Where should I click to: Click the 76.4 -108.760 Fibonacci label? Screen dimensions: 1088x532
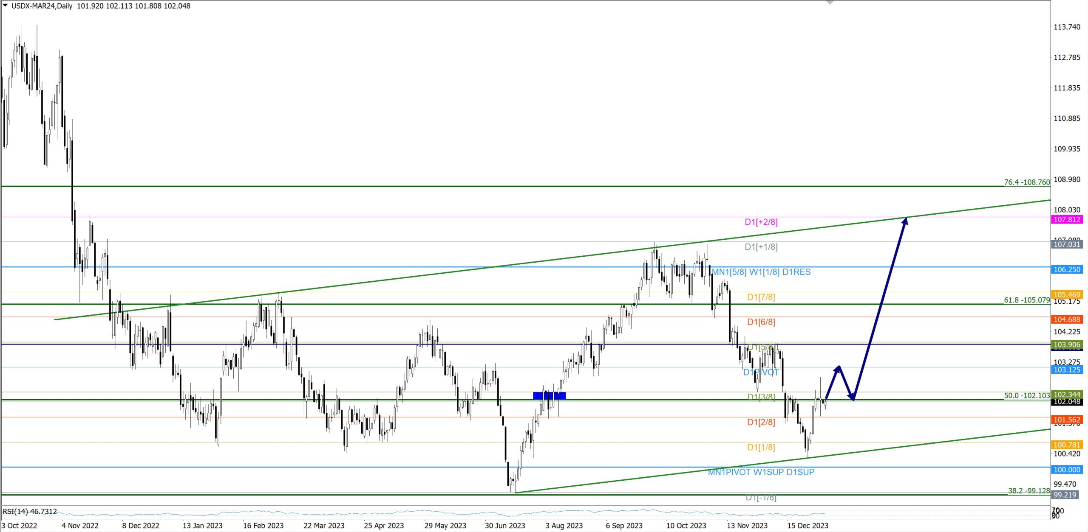pyautogui.click(x=1026, y=182)
